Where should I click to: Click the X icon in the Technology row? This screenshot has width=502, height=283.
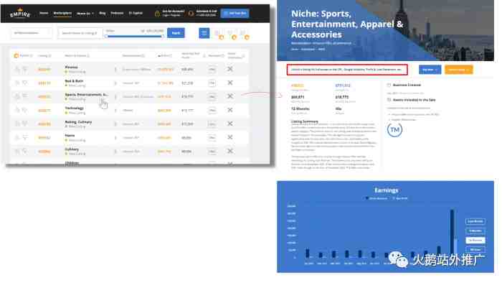(x=230, y=110)
